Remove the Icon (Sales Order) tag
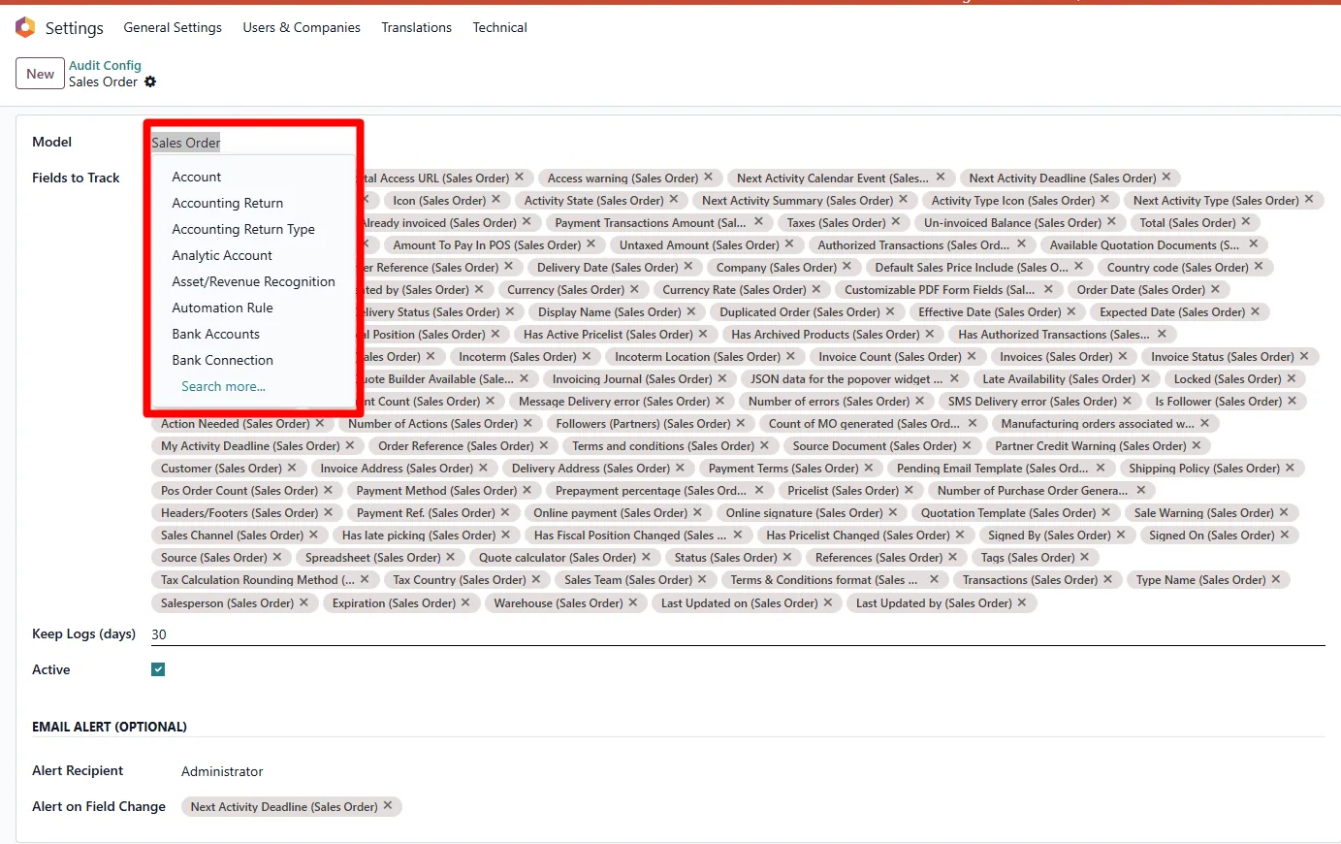 point(496,200)
